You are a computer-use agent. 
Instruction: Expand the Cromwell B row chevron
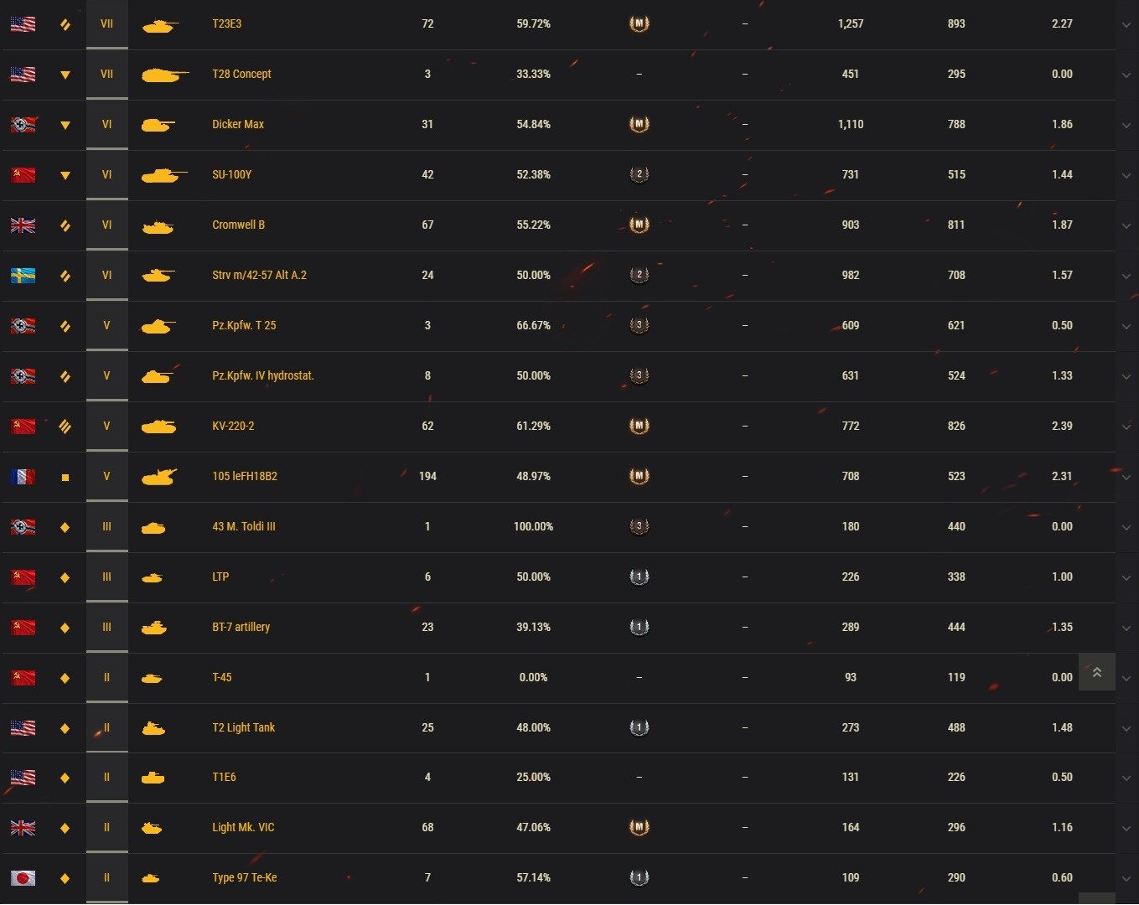pos(1126,226)
